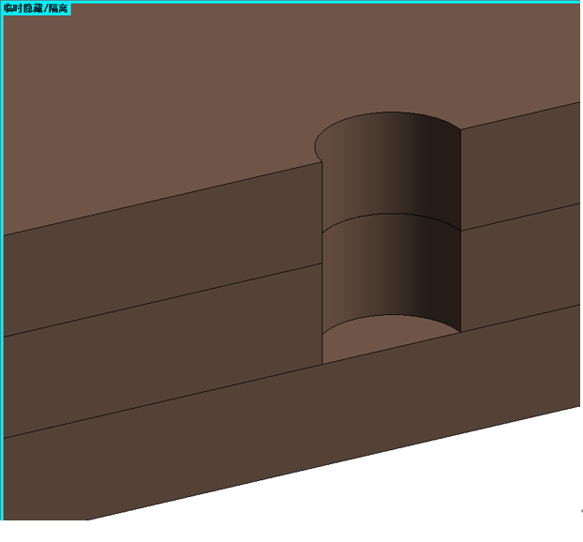The height and width of the screenshot is (542, 583).
Task: Pick the vertical right edge of the hole cutout
Action: pos(461,231)
